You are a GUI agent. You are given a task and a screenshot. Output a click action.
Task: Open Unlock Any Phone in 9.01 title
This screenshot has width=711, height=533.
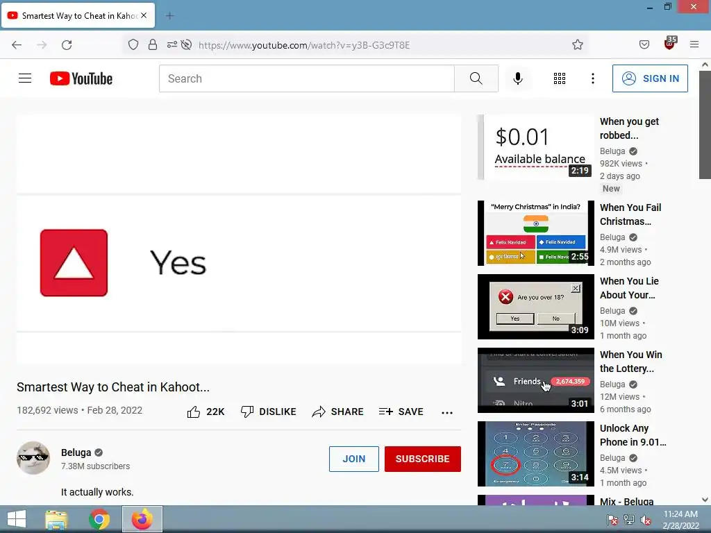point(633,435)
